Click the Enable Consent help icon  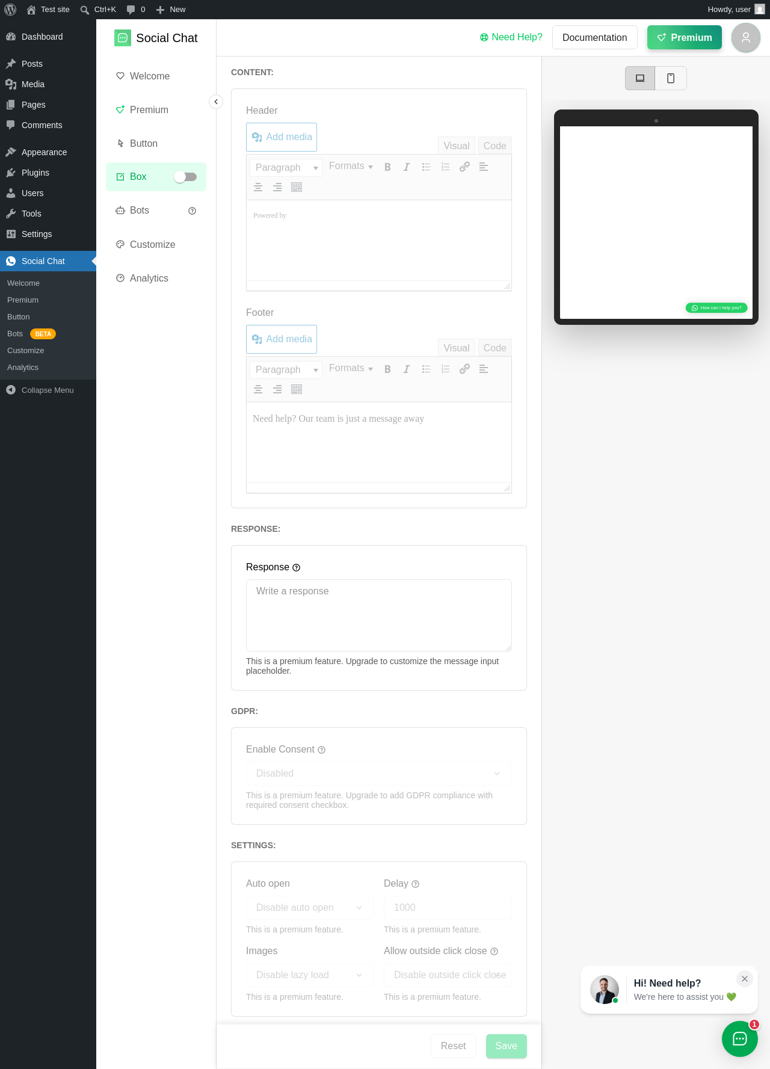[321, 750]
